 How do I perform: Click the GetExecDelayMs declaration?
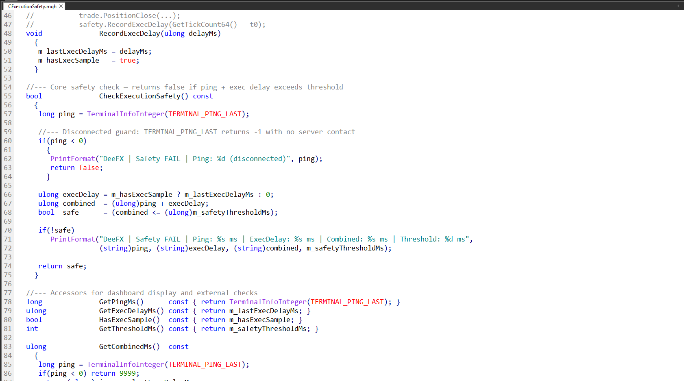pyautogui.click(x=127, y=311)
